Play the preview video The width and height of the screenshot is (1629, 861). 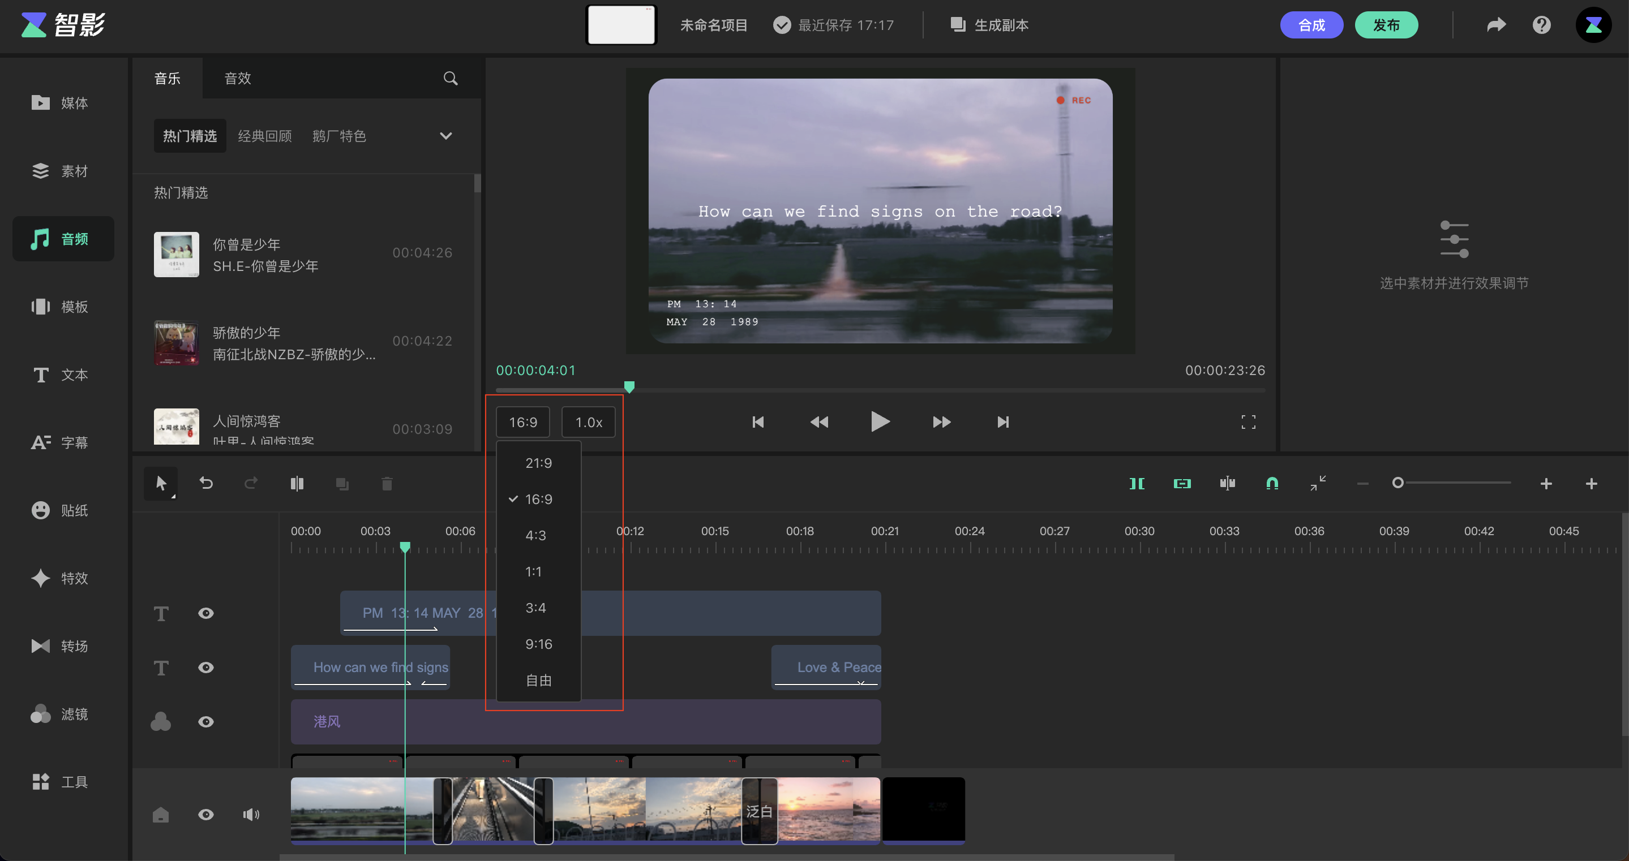pos(880,421)
